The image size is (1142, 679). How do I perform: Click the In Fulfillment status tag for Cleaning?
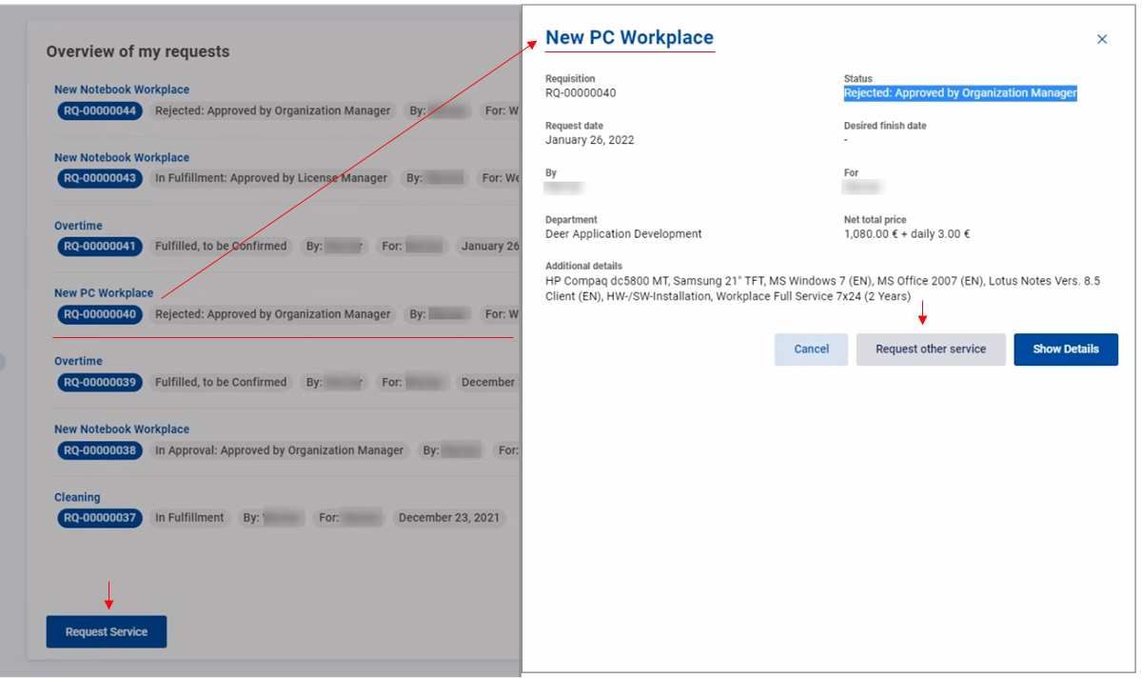pos(189,518)
